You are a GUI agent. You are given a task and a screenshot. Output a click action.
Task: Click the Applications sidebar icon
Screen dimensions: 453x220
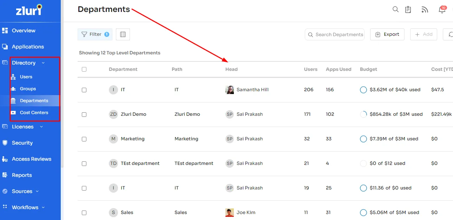[x=5, y=47]
